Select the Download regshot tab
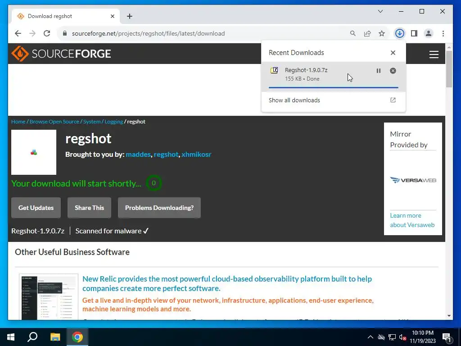The image size is (461, 346). coord(66,16)
